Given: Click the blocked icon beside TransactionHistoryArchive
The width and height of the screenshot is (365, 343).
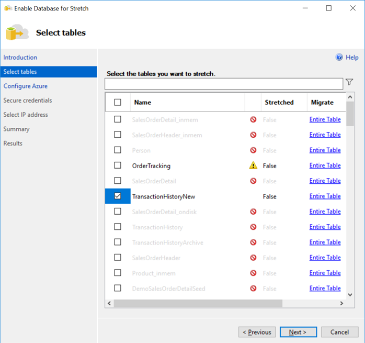Looking at the screenshot, I should (253, 242).
